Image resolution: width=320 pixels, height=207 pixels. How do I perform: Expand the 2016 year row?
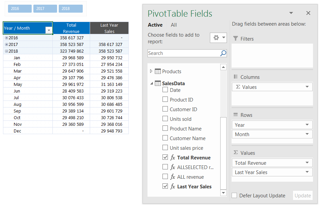point(6,38)
